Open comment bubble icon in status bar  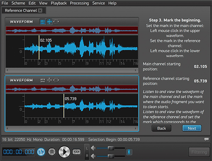tap(206, 139)
